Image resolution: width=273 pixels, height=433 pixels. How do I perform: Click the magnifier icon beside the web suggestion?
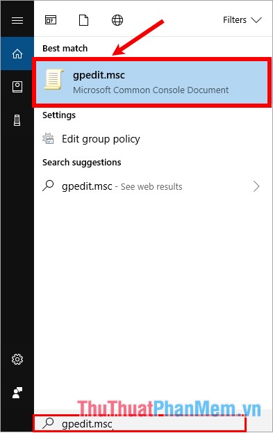tap(49, 186)
